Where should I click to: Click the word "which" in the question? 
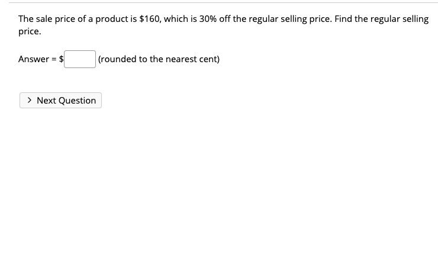(177, 19)
